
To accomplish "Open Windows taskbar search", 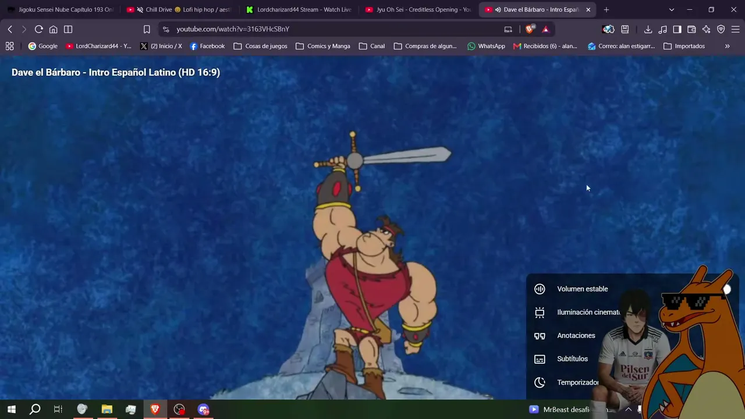I will click(x=35, y=410).
